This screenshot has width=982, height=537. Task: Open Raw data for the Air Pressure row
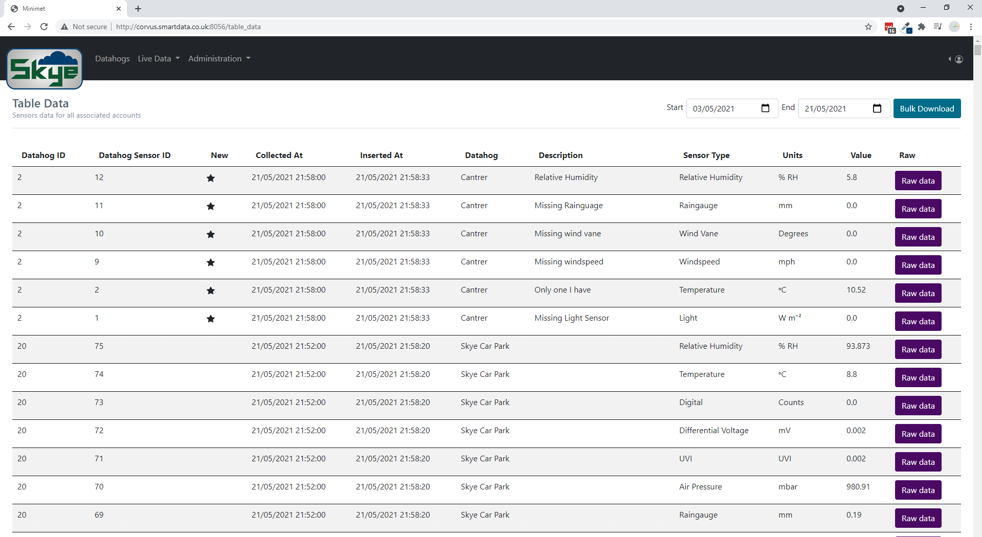pos(918,490)
